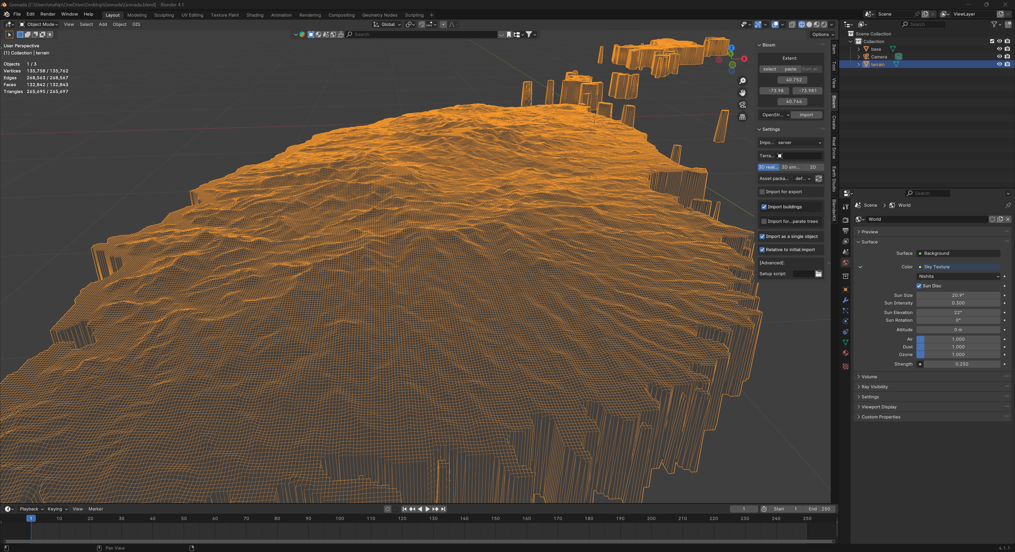Open Modifiers wrench properties tab
Viewport: 1015px width, 552px height.
(x=845, y=300)
